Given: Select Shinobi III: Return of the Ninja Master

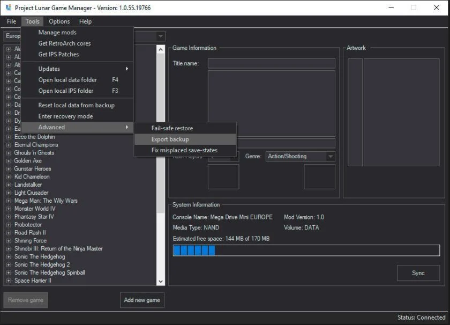Looking at the screenshot, I should click(x=58, y=249).
